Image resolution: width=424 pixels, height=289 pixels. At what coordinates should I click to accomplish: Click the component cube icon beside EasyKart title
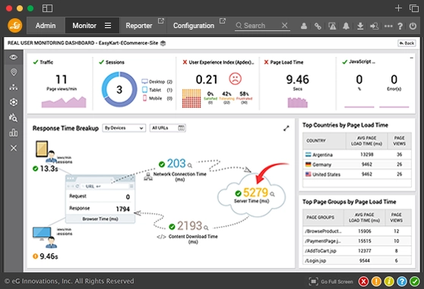click(x=163, y=43)
